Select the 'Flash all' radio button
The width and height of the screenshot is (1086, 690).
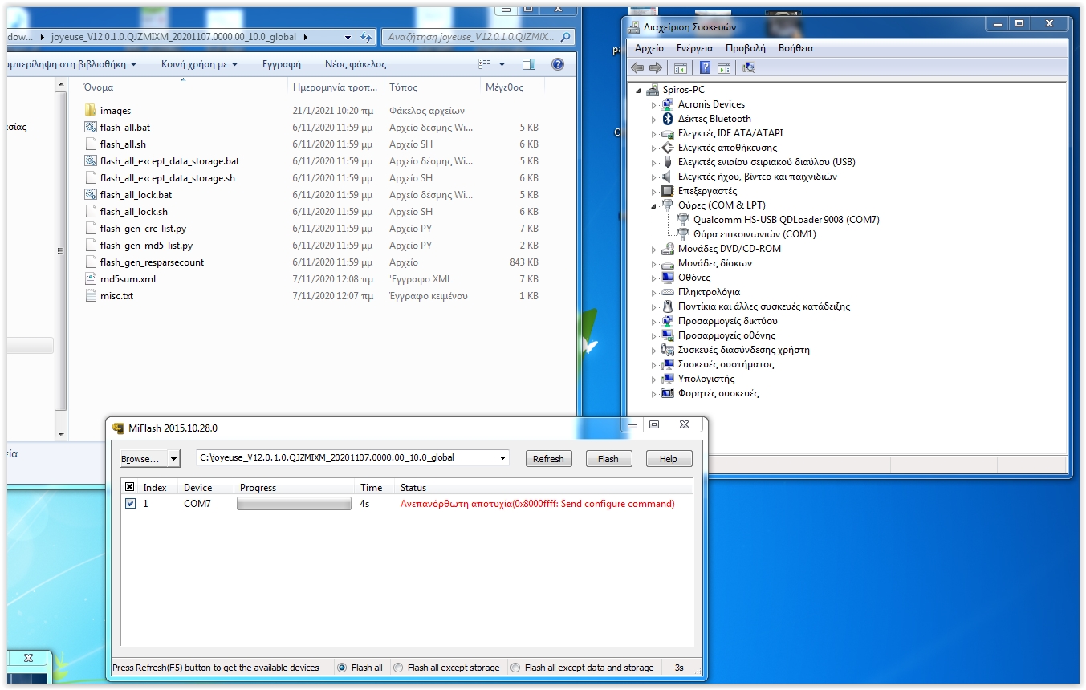pos(342,668)
